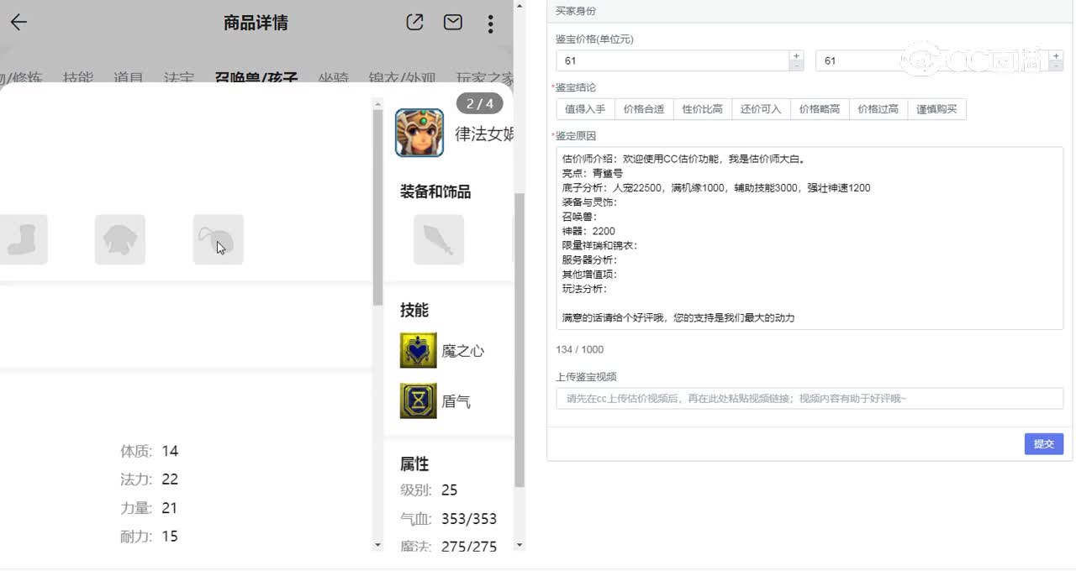Screen dimensions: 1076x576
Task: Click the 提交 submit button
Action: [1043, 444]
